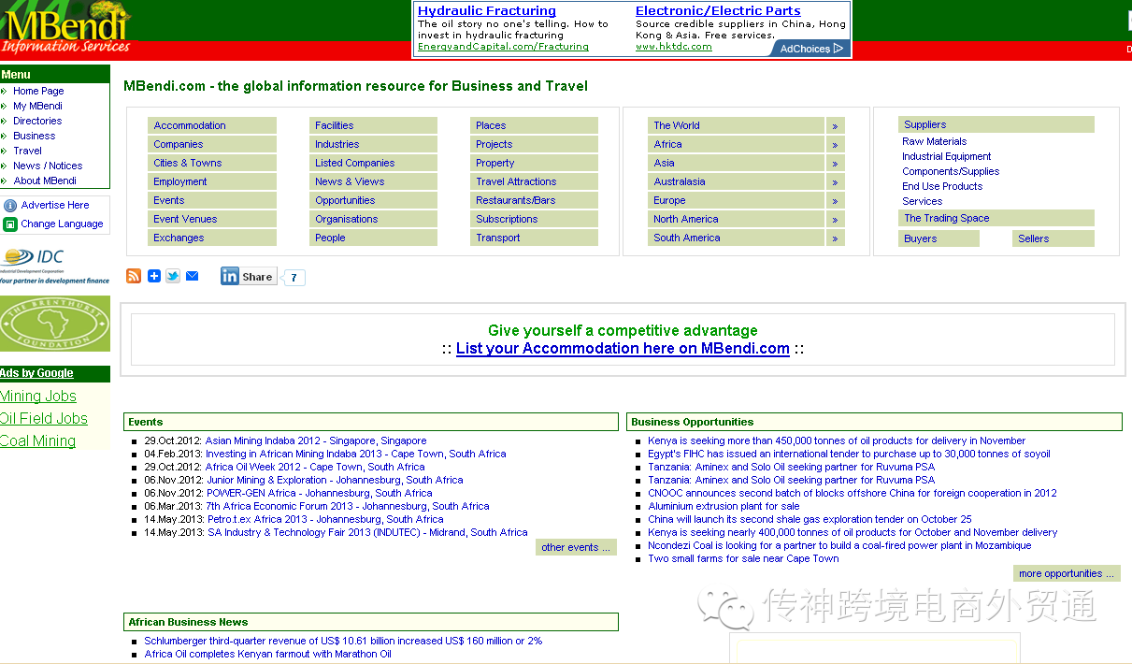Click the Transport category link

[497, 238]
